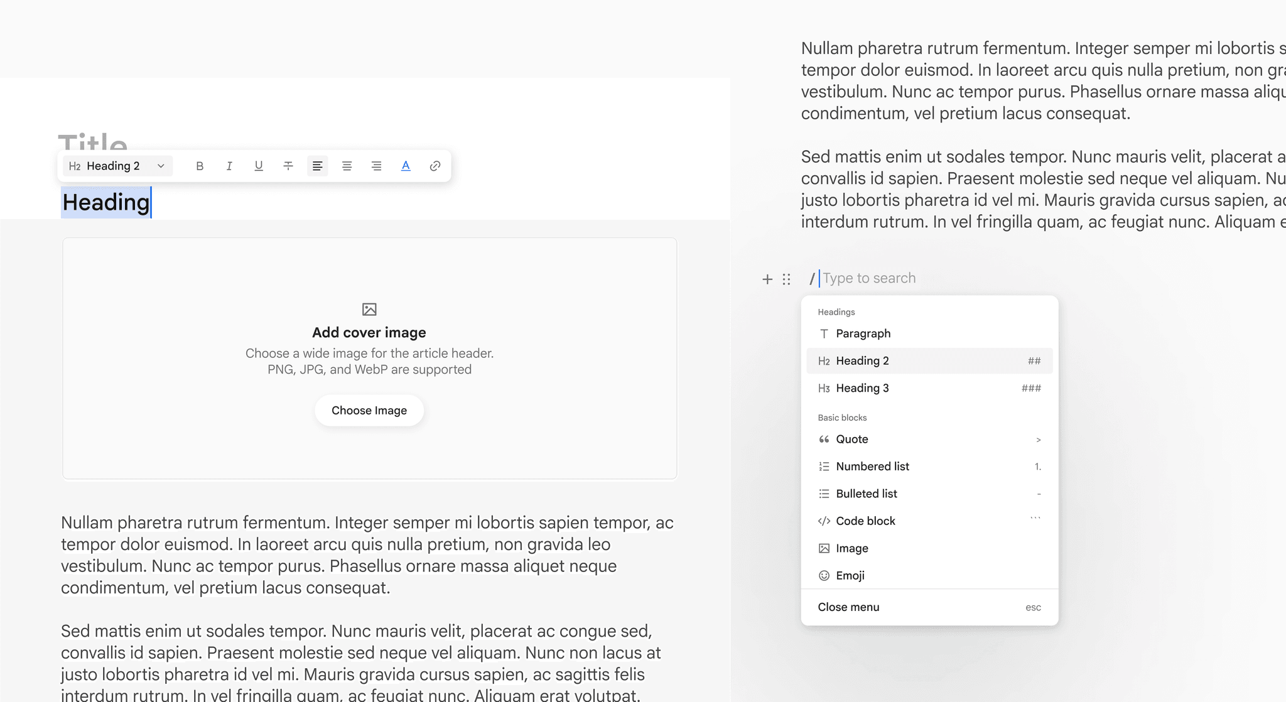The height and width of the screenshot is (702, 1286).
Task: Toggle underline formatting in the floating toolbar
Action: [x=259, y=166]
